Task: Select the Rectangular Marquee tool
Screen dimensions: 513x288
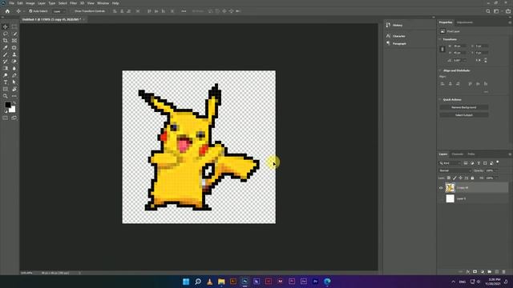Action: [x=14, y=26]
